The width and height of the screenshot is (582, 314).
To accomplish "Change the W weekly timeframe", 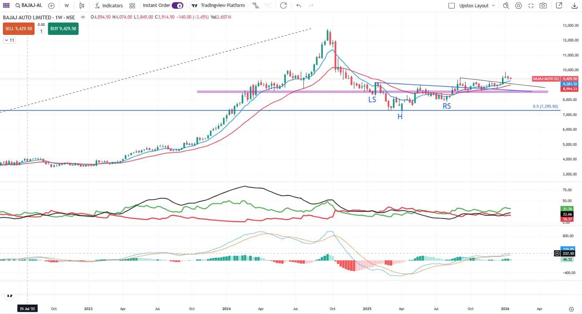I will 67,5.
